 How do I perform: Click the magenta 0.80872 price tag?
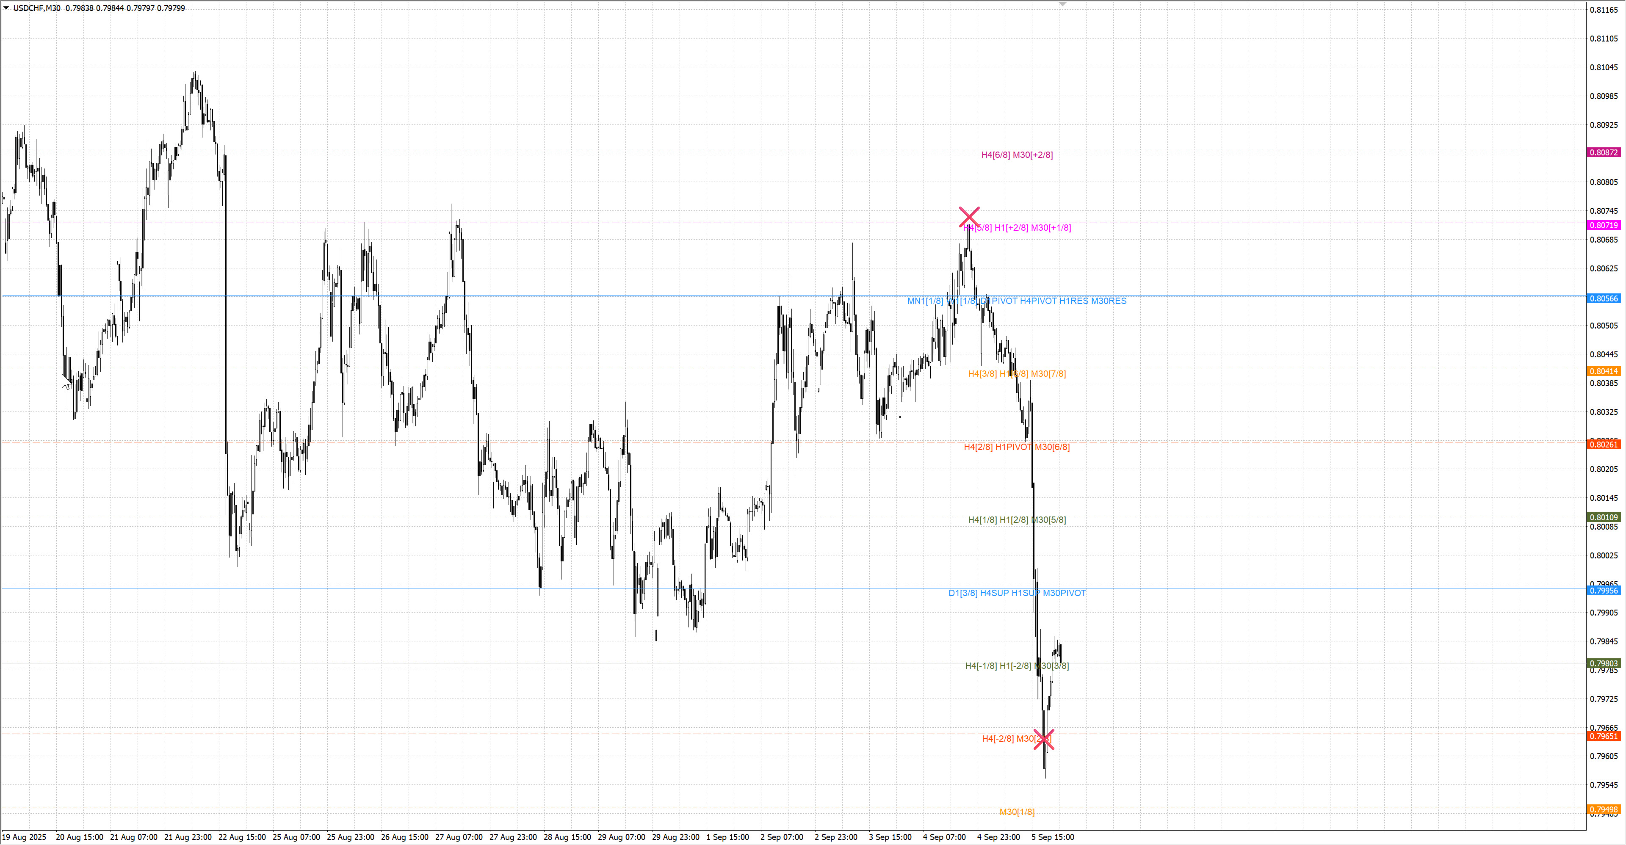coord(1603,153)
